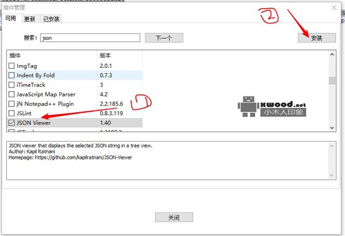The image size is (345, 236).
Task: Click version 2.0.1 of ImgTag
Action: pyautogui.click(x=106, y=66)
